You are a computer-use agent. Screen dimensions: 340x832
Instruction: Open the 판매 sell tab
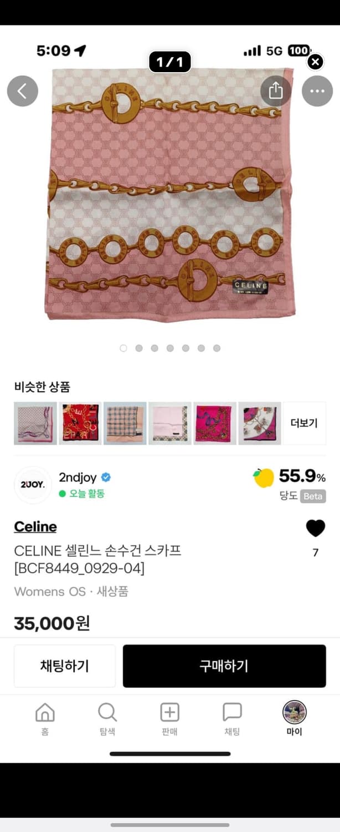(169, 719)
